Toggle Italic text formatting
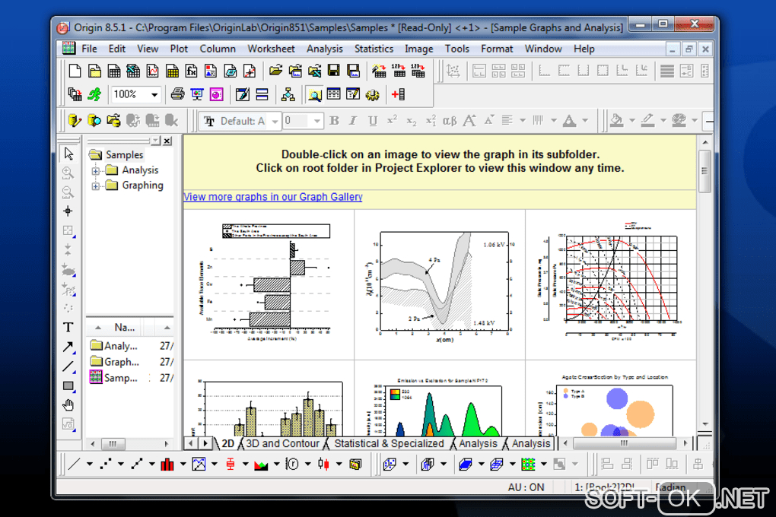 [x=353, y=121]
